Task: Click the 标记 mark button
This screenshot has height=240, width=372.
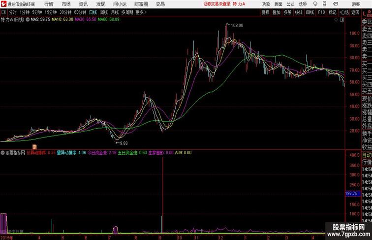Action: tap(332, 12)
